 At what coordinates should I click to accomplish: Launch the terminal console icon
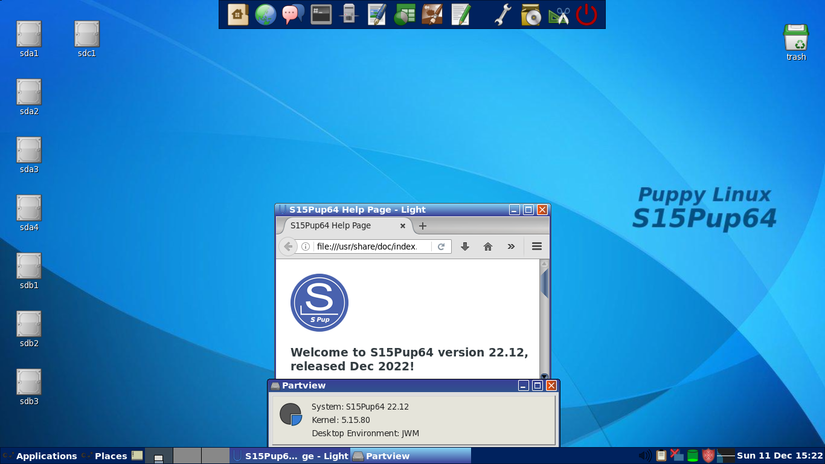321,14
